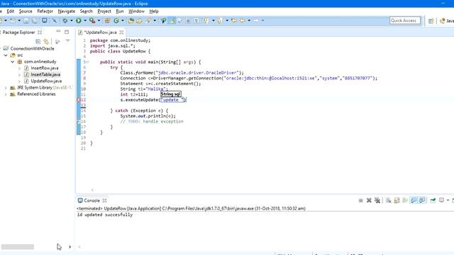Open the Refactor menu
The height and width of the screenshot is (255, 454).
pyautogui.click(x=45, y=11)
